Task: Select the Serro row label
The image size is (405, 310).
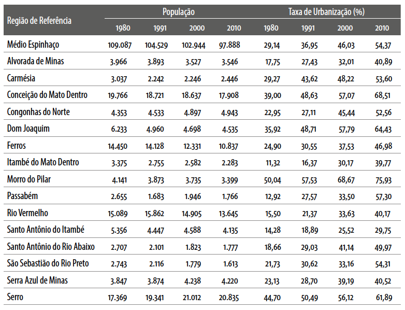Action: (x=16, y=297)
